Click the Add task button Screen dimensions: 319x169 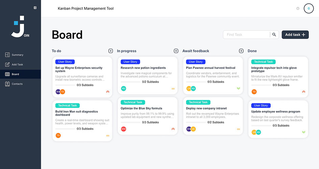coord(295,34)
